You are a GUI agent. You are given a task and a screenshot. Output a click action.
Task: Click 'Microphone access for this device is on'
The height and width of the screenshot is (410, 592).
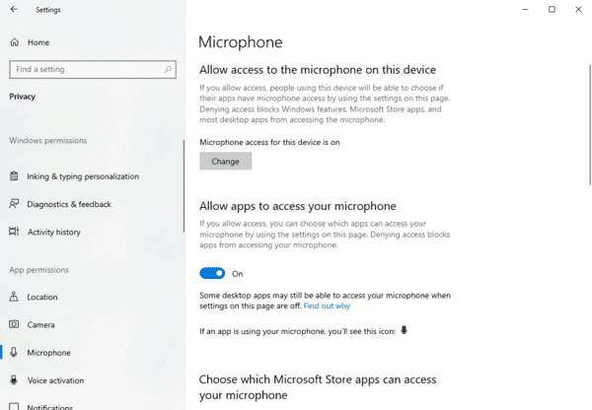(x=269, y=142)
